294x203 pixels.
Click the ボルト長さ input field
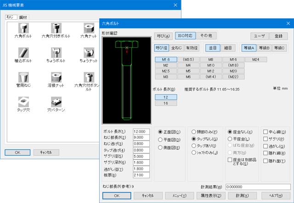pyautogui.click(x=141, y=132)
